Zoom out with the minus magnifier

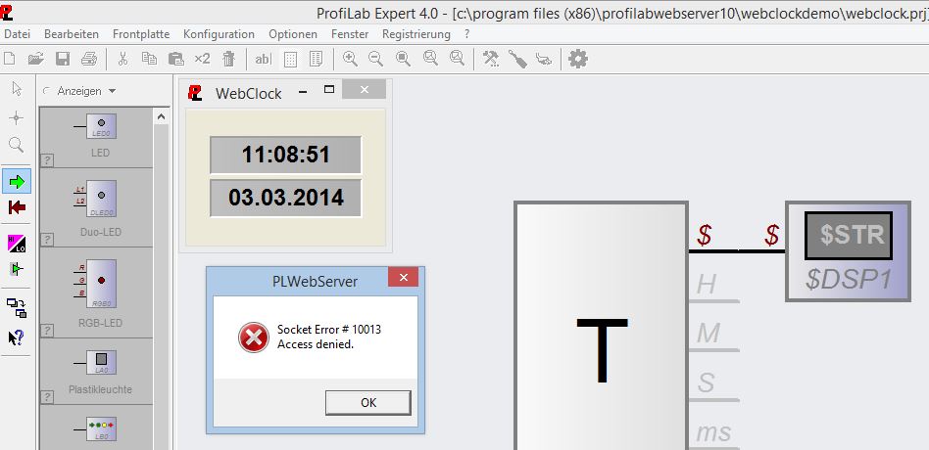click(x=375, y=59)
